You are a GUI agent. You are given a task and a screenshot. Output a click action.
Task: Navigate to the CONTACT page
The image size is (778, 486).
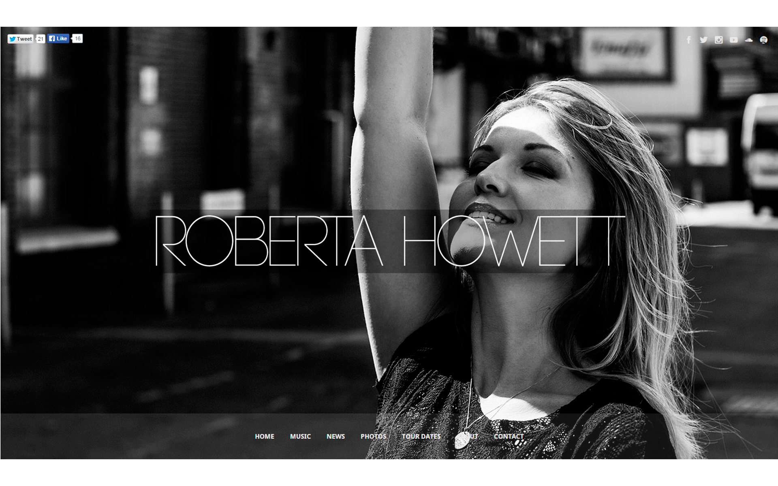[x=509, y=436]
